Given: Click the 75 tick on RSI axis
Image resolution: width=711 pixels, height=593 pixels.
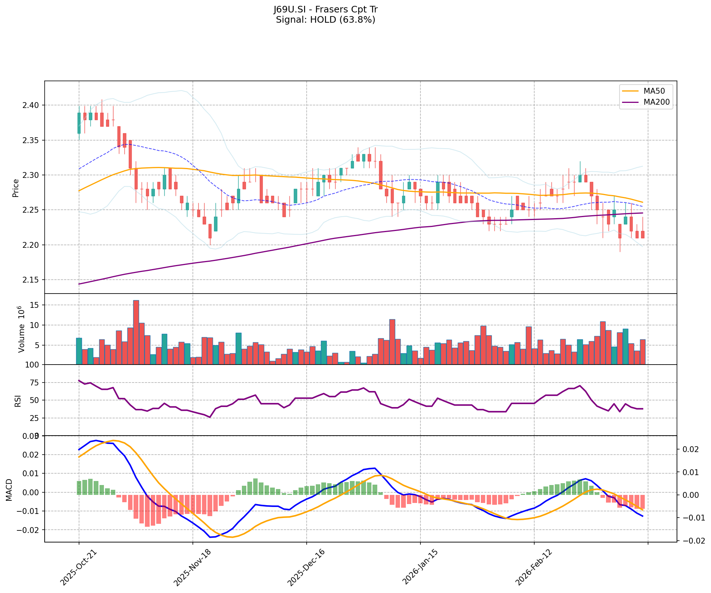Looking at the screenshot, I should pos(34,383).
